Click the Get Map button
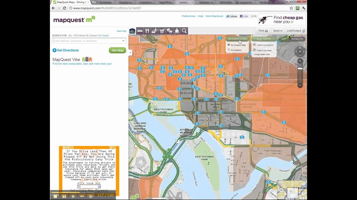This screenshot has height=200, width=357. click(117, 50)
